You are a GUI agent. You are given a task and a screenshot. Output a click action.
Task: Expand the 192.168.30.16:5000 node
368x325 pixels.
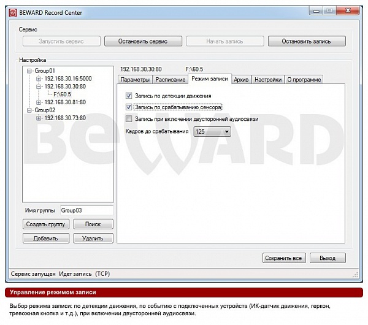pyautogui.click(x=39, y=79)
